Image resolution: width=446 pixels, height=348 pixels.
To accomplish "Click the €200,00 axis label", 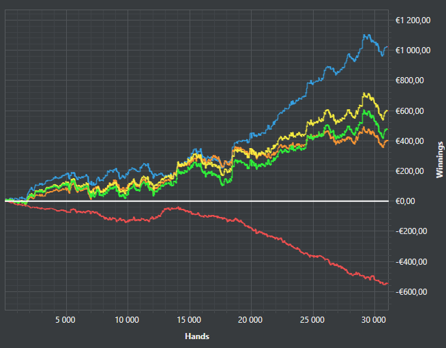I will [x=410, y=171].
